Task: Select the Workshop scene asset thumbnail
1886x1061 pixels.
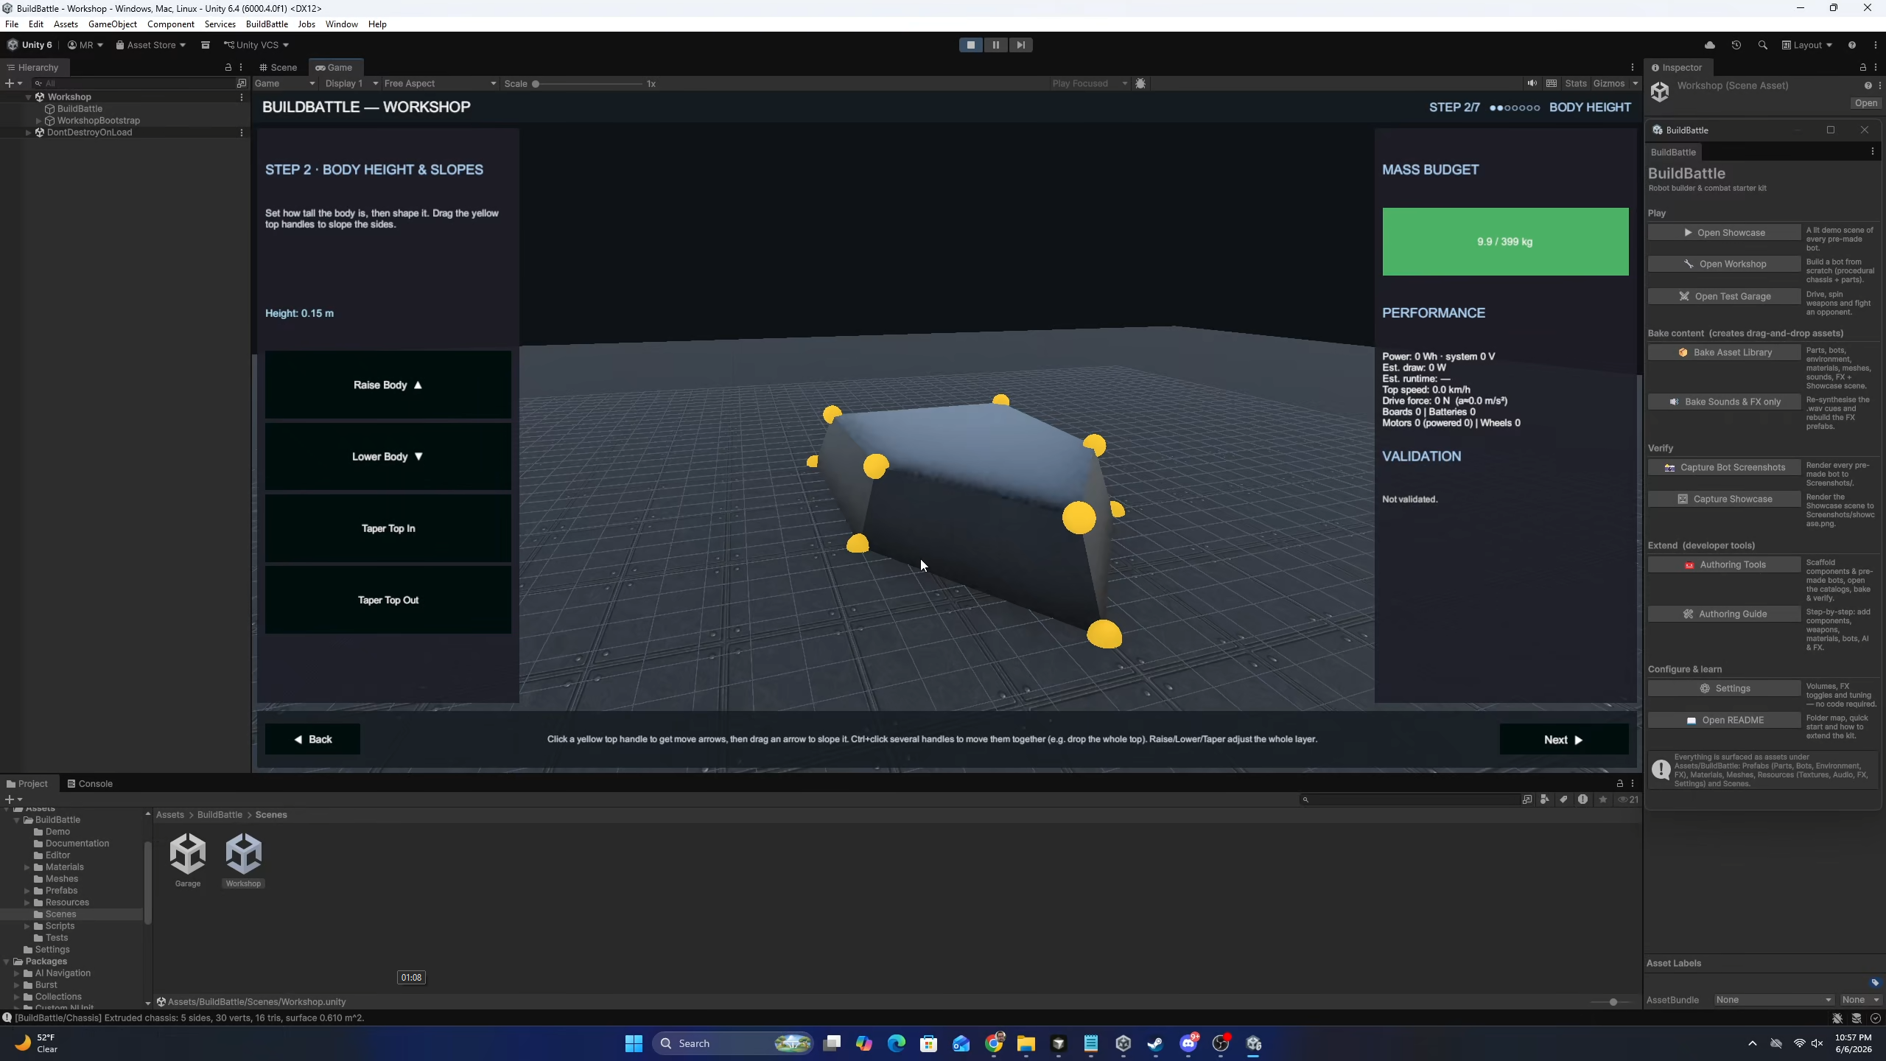Action: [243, 853]
